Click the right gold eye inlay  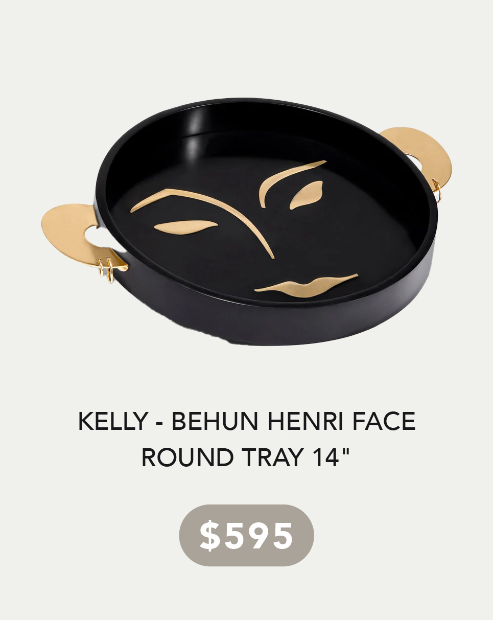[306, 196]
